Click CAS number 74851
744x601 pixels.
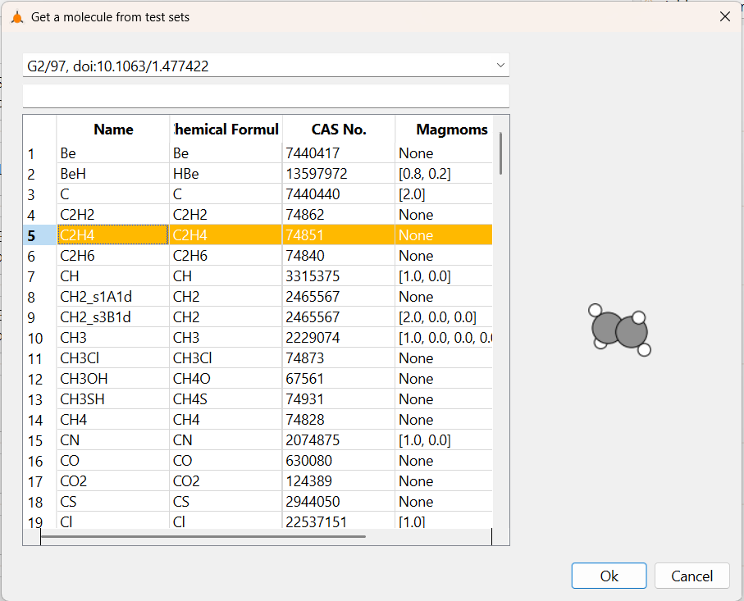[339, 234]
